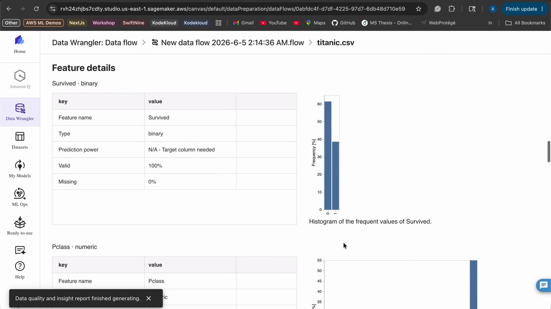Open YouTube bookmark
This screenshot has height=309, width=551.
coord(273,23)
